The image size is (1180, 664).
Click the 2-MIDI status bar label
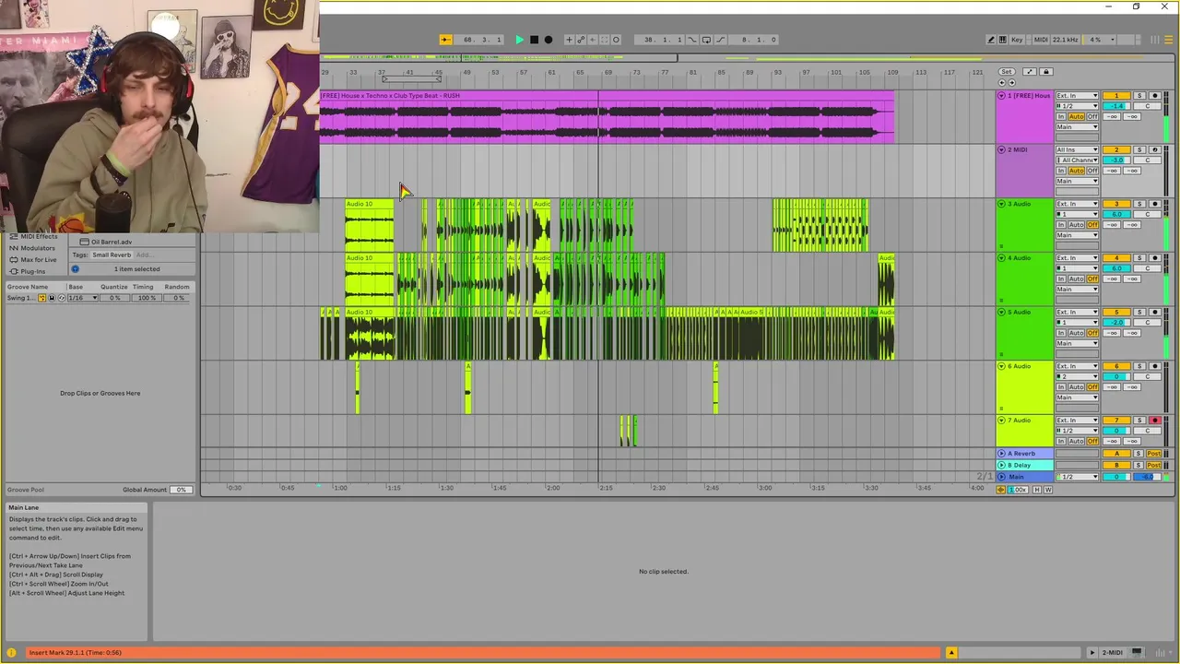click(1112, 653)
